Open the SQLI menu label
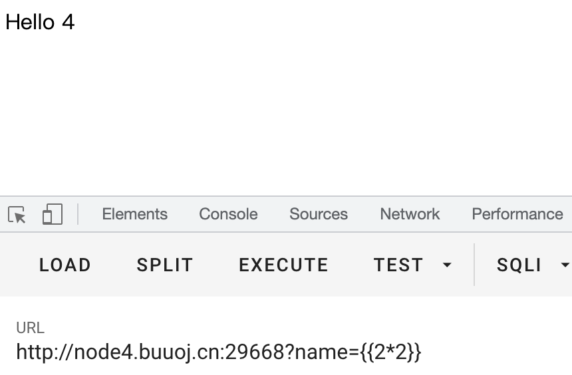Screen dimensions: 572x375 coord(519,265)
